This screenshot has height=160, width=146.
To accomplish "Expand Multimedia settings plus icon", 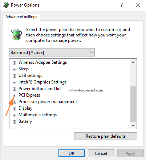I will 14,115.
